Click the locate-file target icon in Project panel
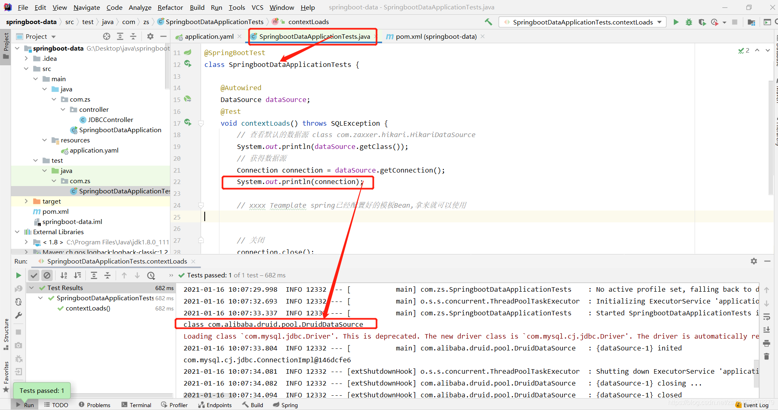The width and height of the screenshot is (778, 410). tap(107, 36)
